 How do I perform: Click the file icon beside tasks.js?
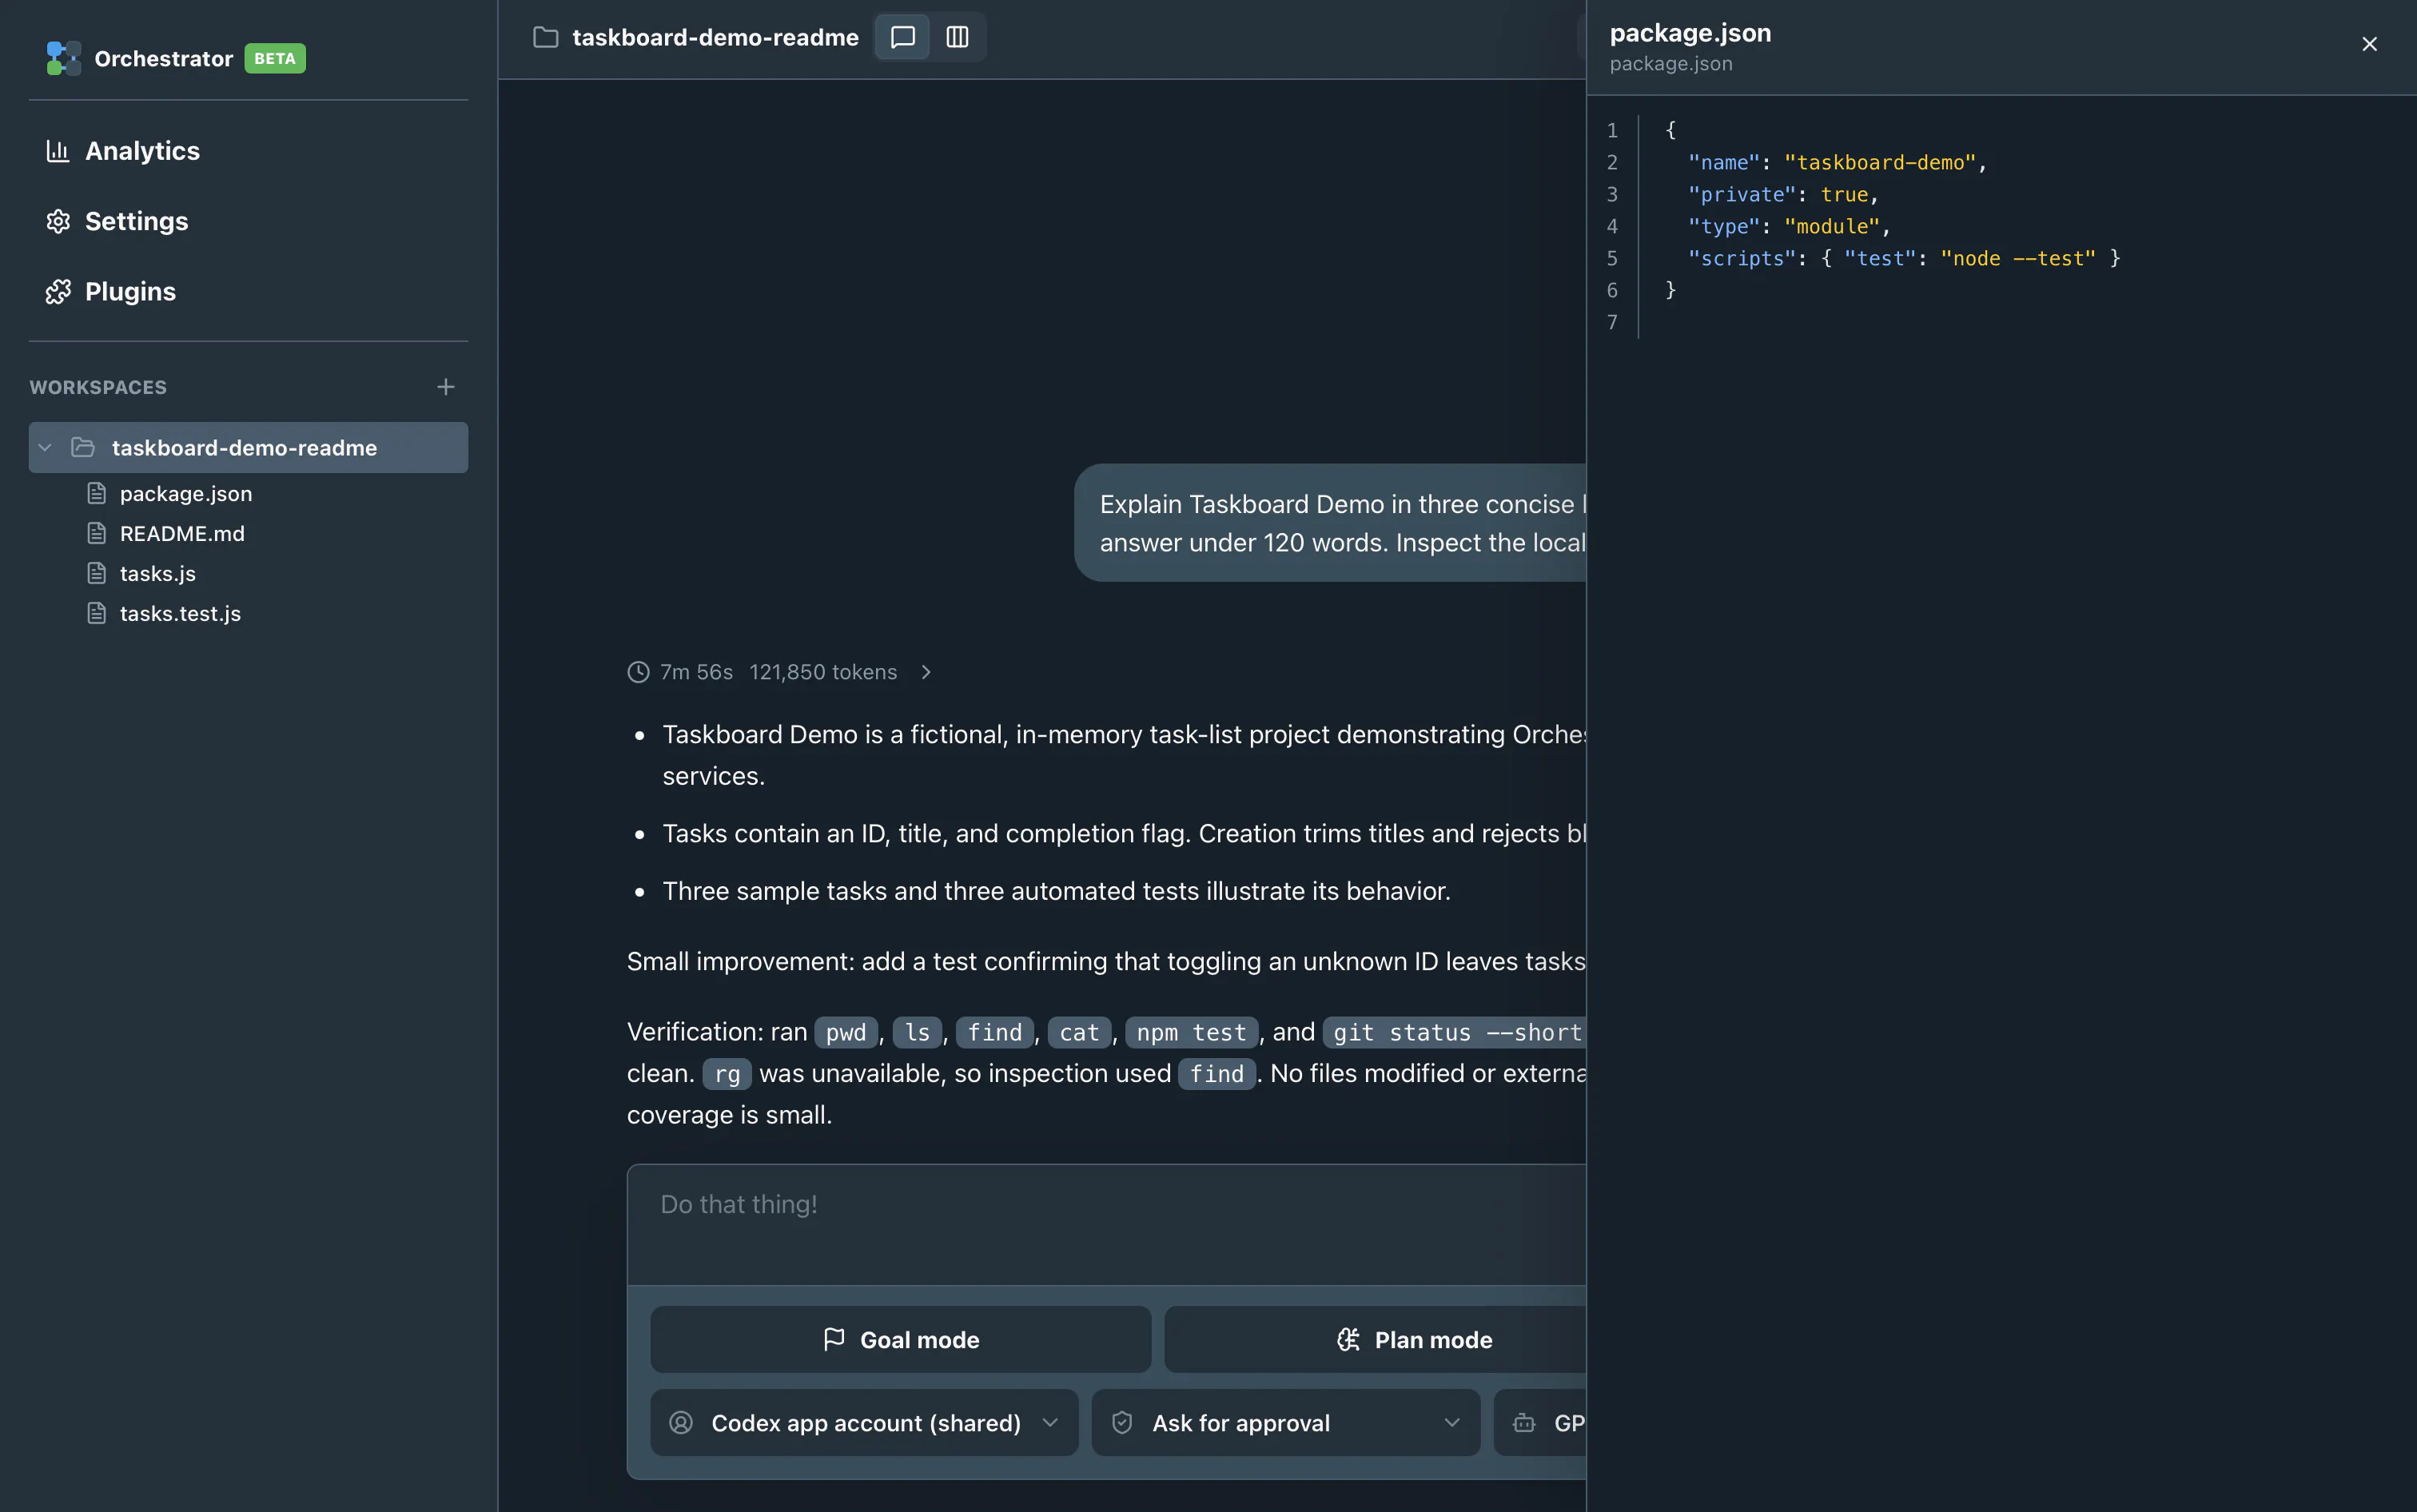[x=96, y=573]
